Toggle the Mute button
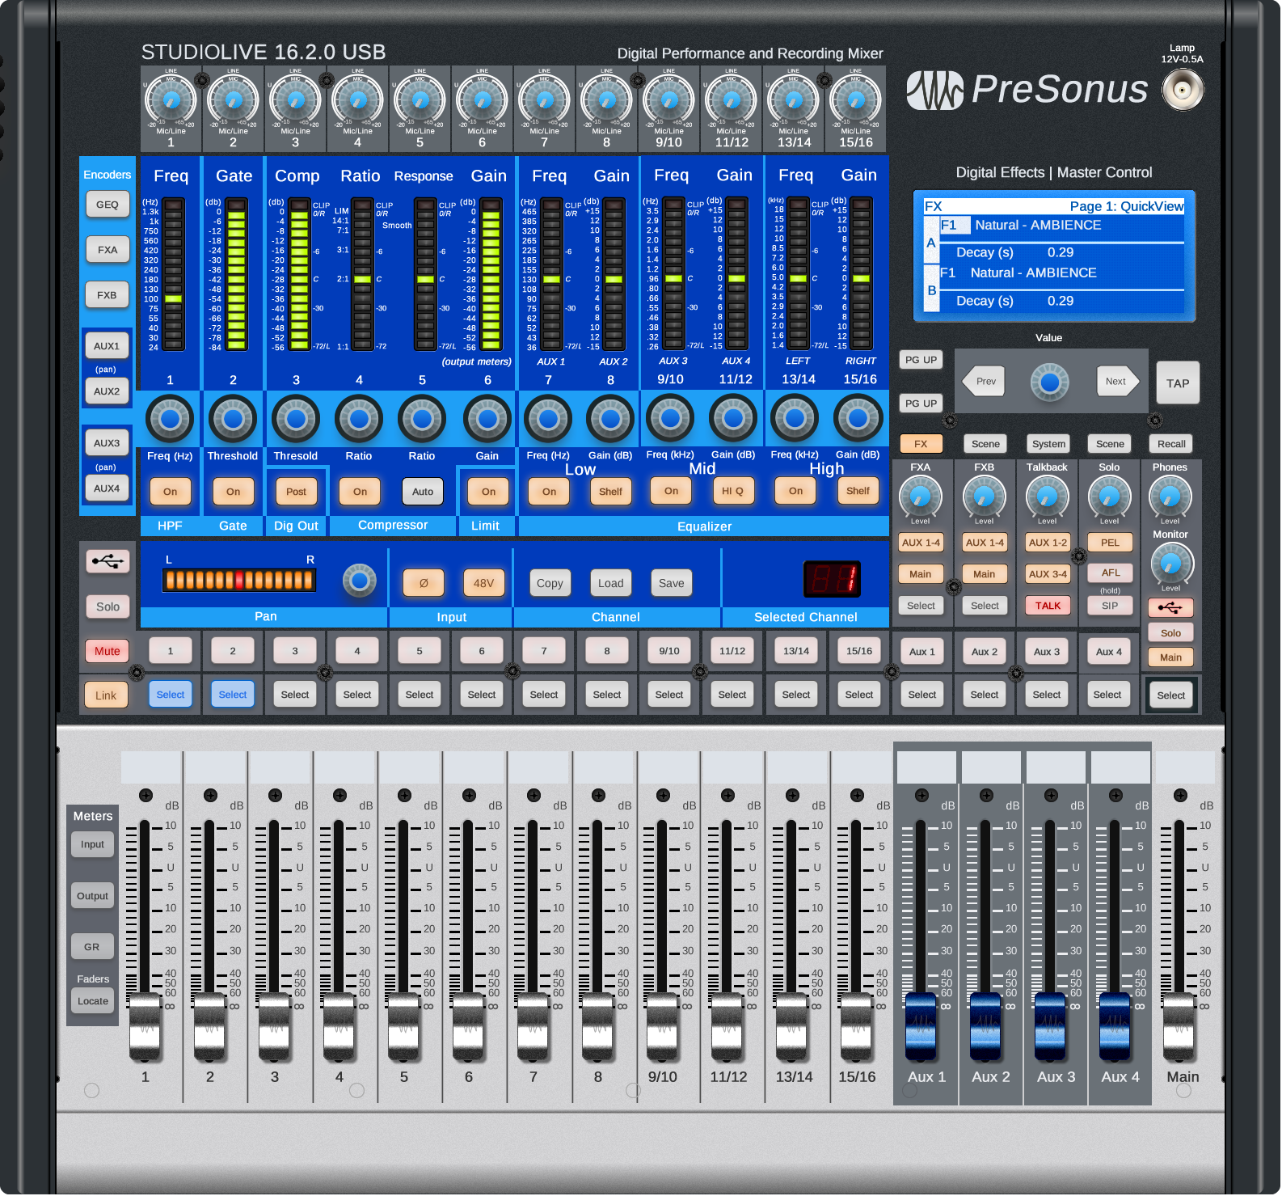Image resolution: width=1282 pixels, height=1196 pixels. point(107,651)
